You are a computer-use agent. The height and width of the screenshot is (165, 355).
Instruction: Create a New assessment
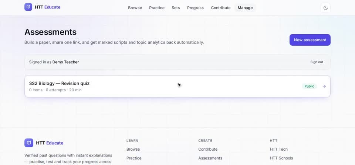(310, 40)
